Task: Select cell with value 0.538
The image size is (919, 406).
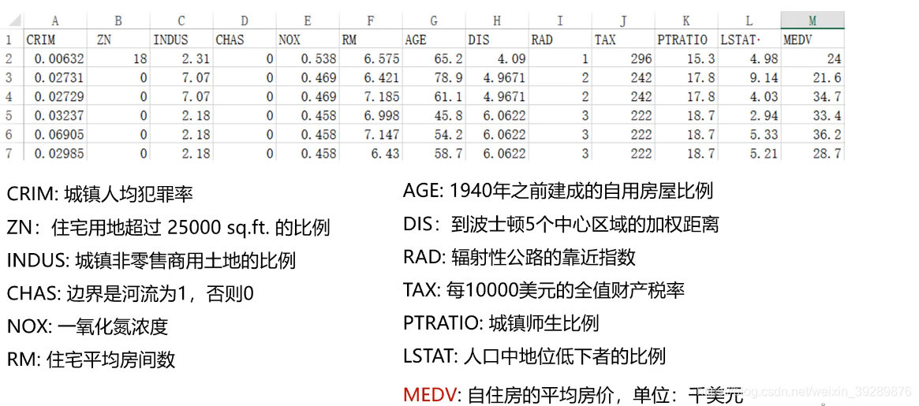Action: click(x=307, y=59)
